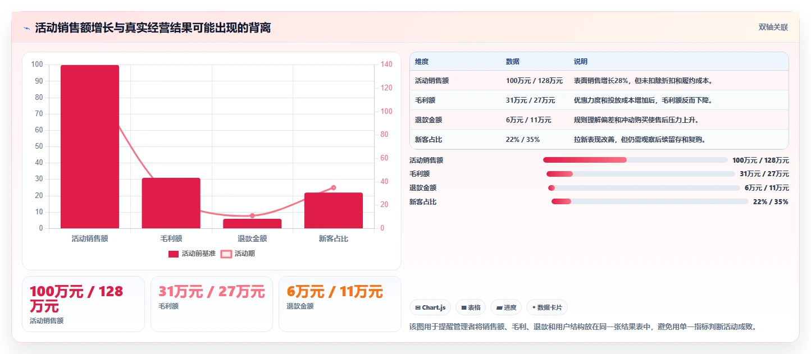Click the 新客占比 progress bar
Viewport: 811px width, 354px height.
click(x=650, y=201)
